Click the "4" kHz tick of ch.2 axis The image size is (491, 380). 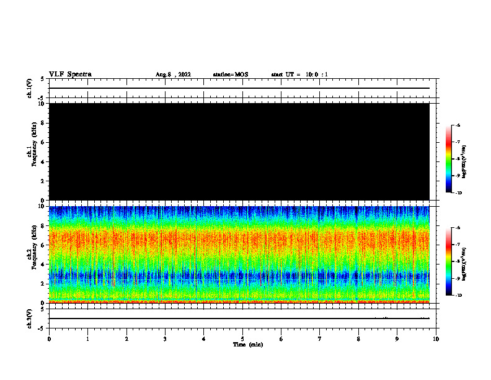[x=43, y=265]
